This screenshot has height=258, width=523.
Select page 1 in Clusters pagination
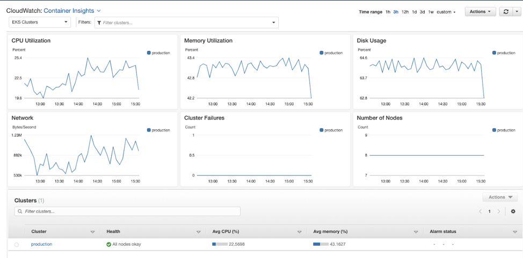pos(489,211)
